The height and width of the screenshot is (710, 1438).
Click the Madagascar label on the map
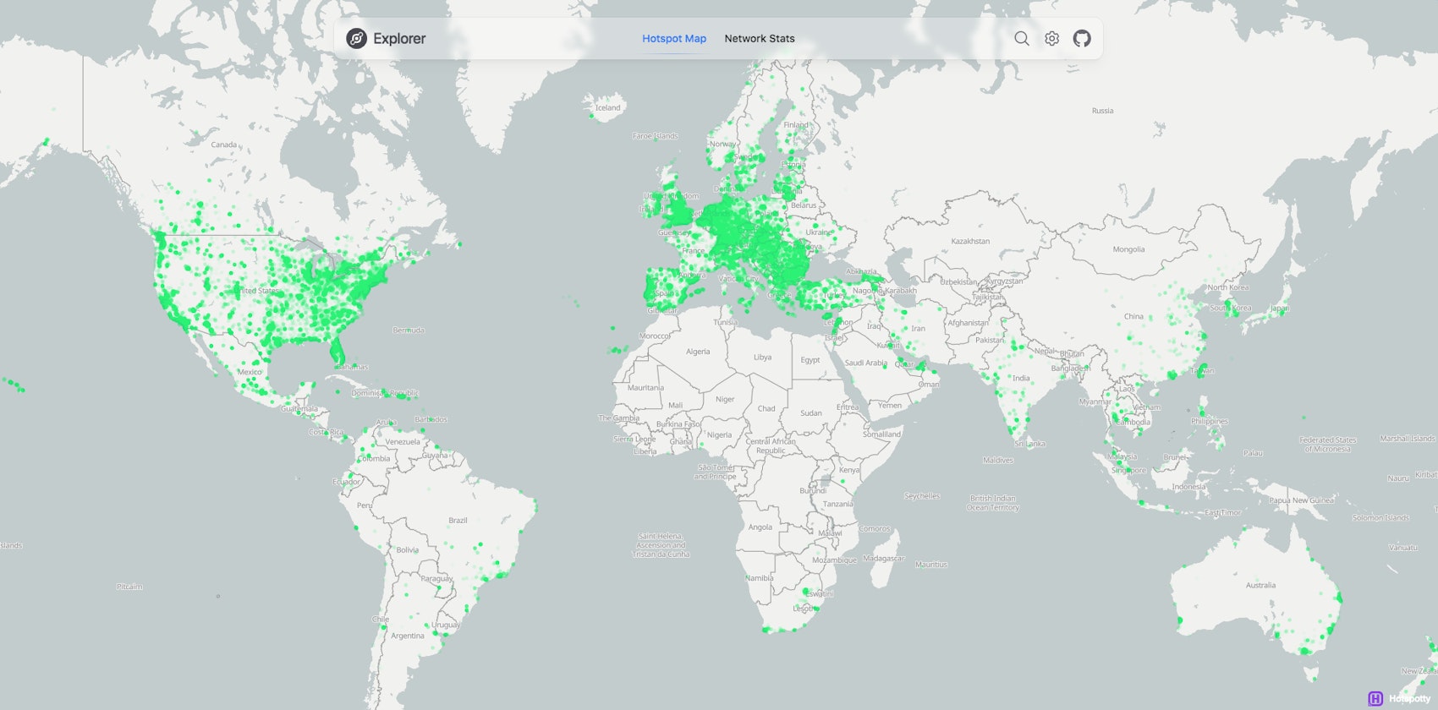point(884,558)
